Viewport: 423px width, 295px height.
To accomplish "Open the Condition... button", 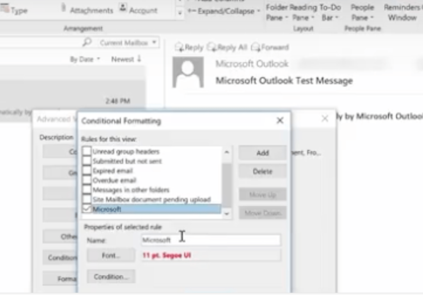I will tap(111, 277).
